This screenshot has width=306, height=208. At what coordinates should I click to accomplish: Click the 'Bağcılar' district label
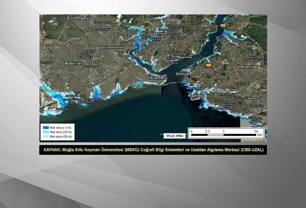(74, 63)
